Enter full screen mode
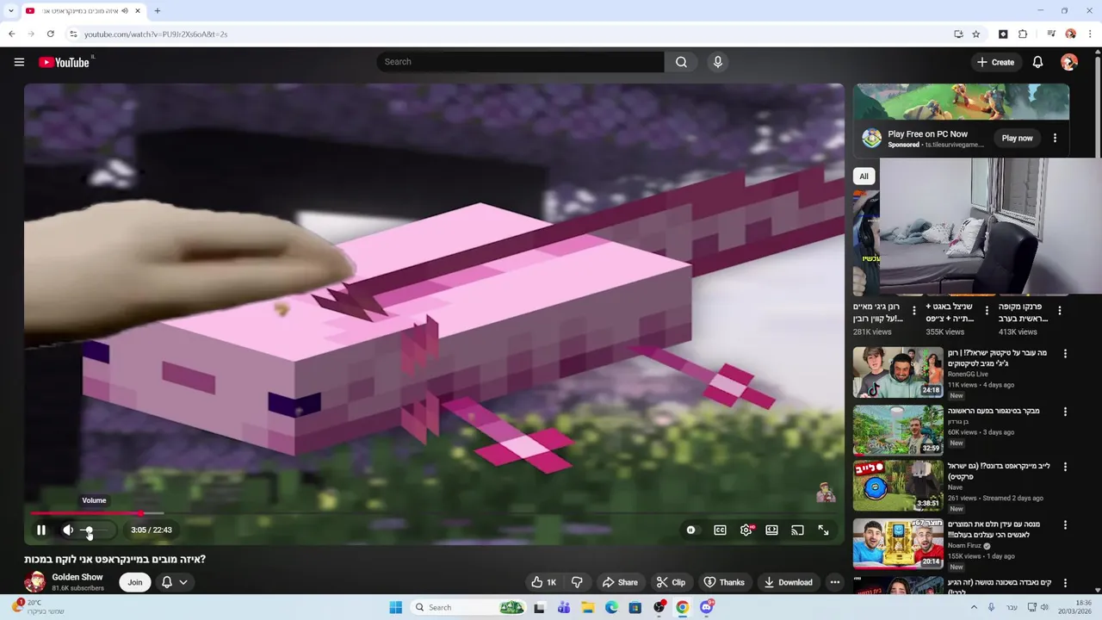1102x620 pixels. 823,530
